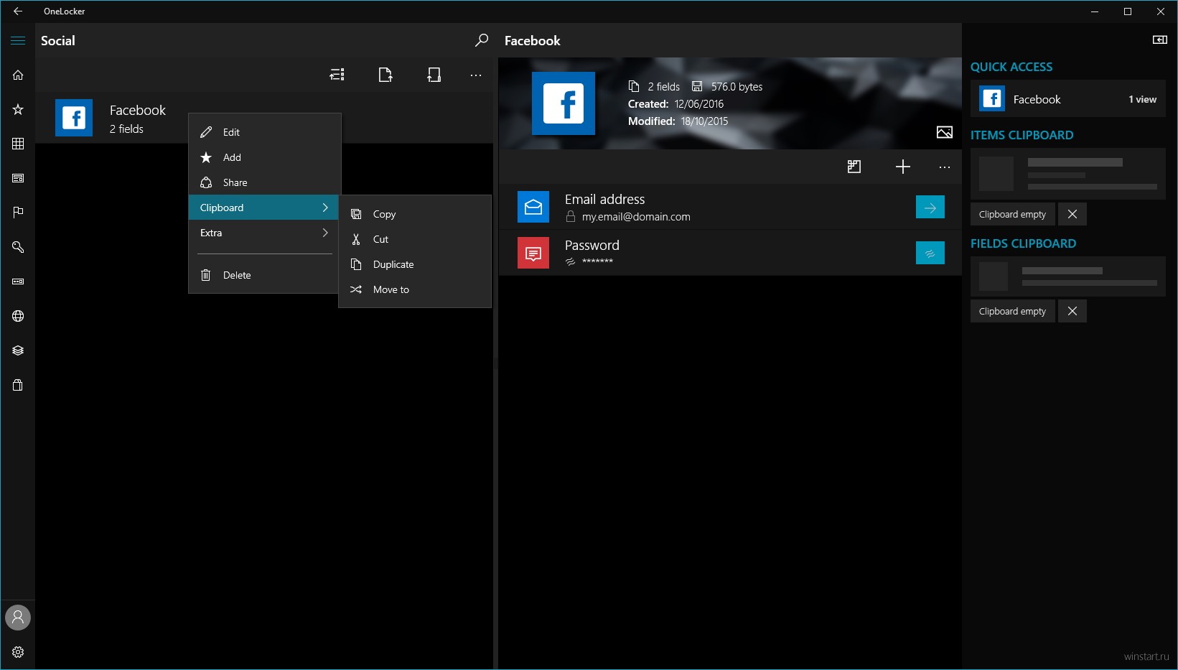This screenshot has width=1178, height=670.
Task: Click the large Facebook logo in header
Action: pos(564,103)
